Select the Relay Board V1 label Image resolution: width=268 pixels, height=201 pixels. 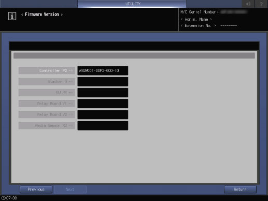[47, 104]
